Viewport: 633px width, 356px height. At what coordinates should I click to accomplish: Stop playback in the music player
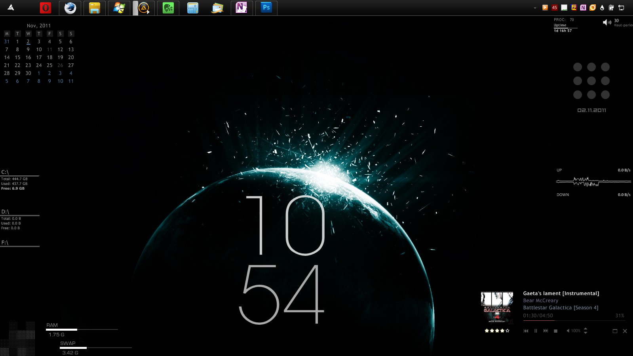pos(555,331)
